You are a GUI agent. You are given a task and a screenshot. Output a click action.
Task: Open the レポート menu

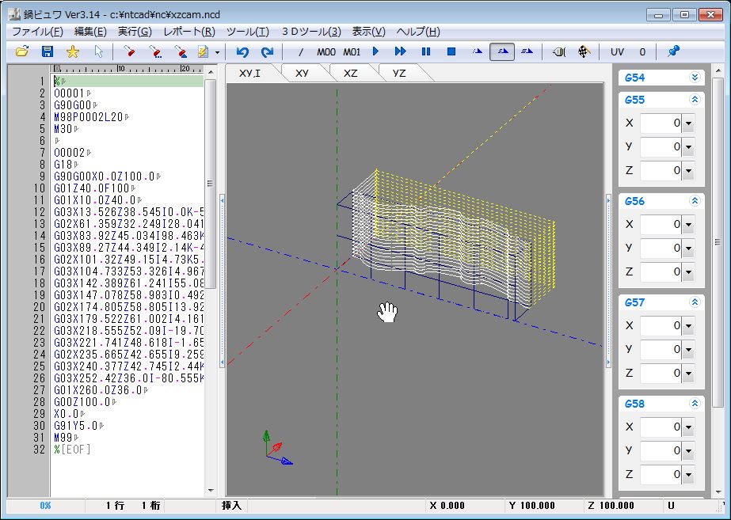[188, 32]
